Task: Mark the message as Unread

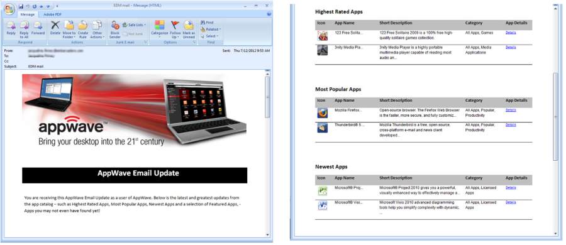Action: click(x=189, y=30)
